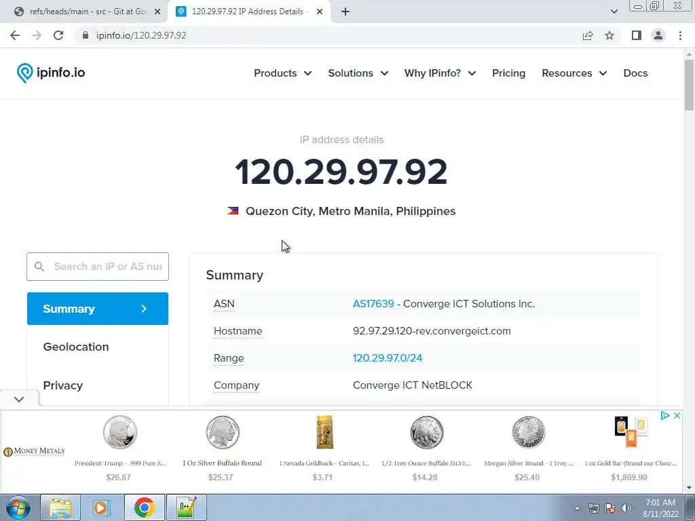Click the Company label
The height and width of the screenshot is (521, 695).
click(236, 385)
